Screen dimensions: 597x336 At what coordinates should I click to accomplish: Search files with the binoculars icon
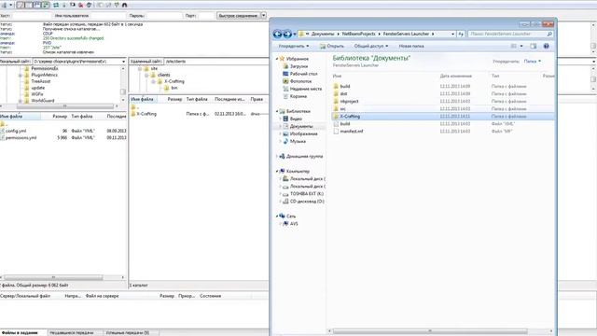124,5
